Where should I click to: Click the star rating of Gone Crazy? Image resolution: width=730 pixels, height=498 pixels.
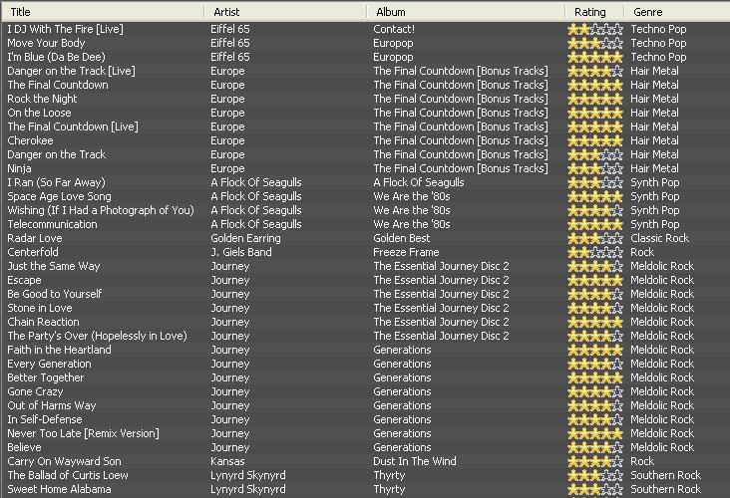pyautogui.click(x=595, y=392)
